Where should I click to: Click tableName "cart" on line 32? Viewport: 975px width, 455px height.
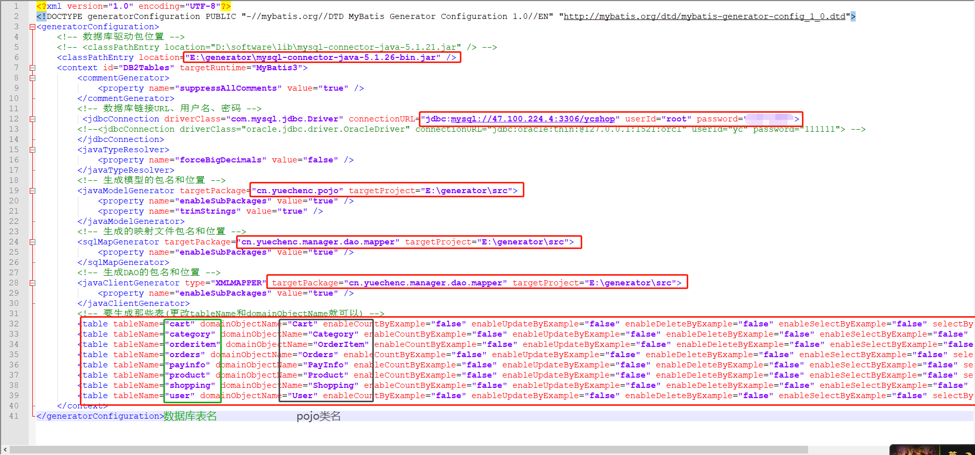(x=180, y=324)
